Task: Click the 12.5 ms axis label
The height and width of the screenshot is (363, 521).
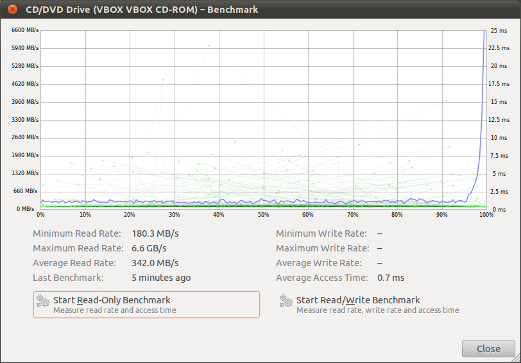Action: pos(499,119)
